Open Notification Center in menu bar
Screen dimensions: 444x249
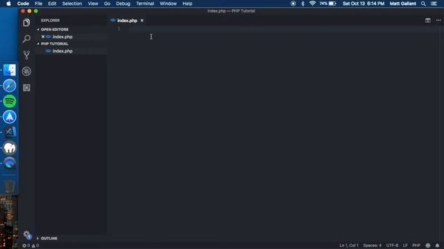pyautogui.click(x=434, y=3)
